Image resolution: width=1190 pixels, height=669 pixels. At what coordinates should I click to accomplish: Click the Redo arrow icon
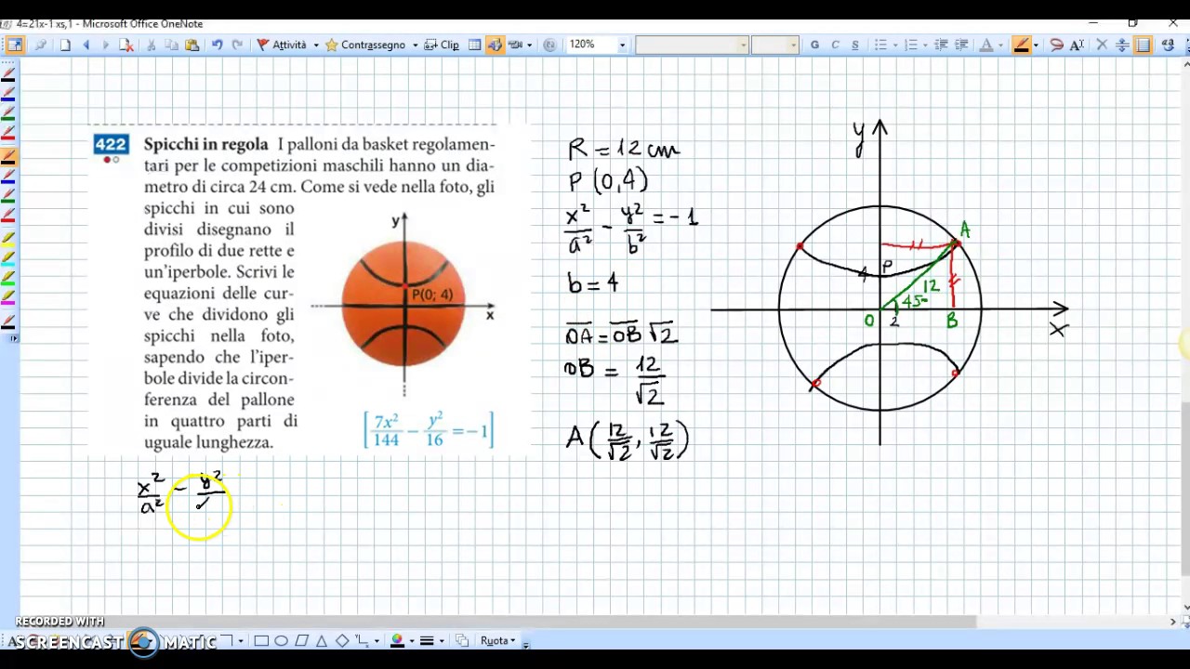(x=237, y=45)
